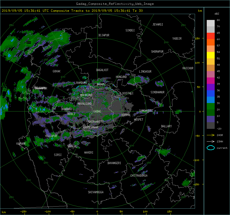Click the 100 tick on bottom km axis
Image resolution: width=230 pixels, height=215 pixels.
(x=145, y=212)
